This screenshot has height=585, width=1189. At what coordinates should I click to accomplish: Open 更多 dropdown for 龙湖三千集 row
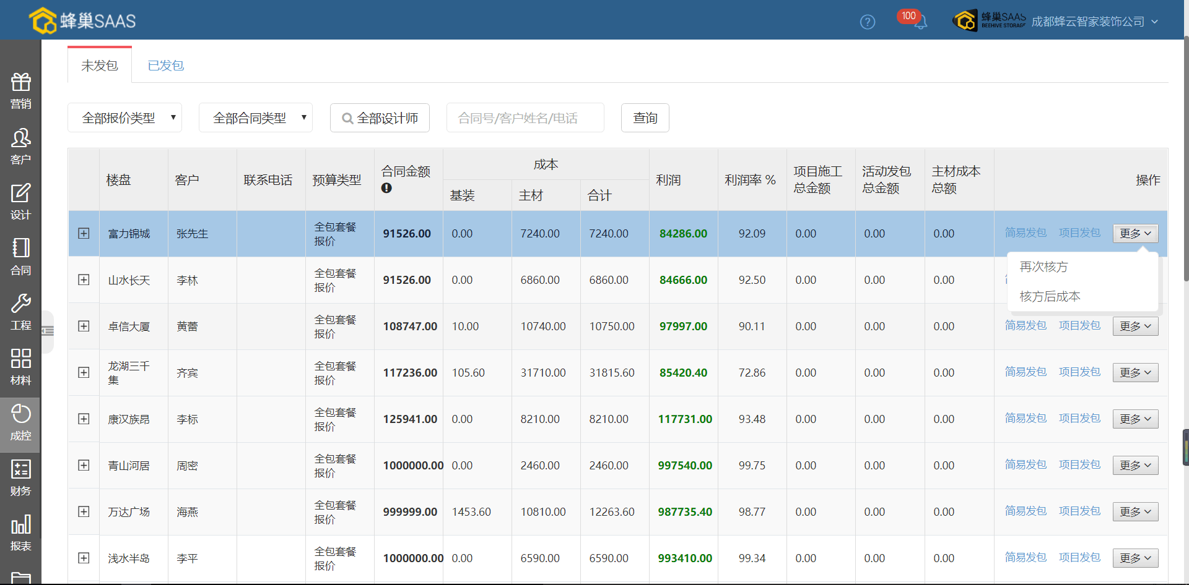coord(1135,372)
